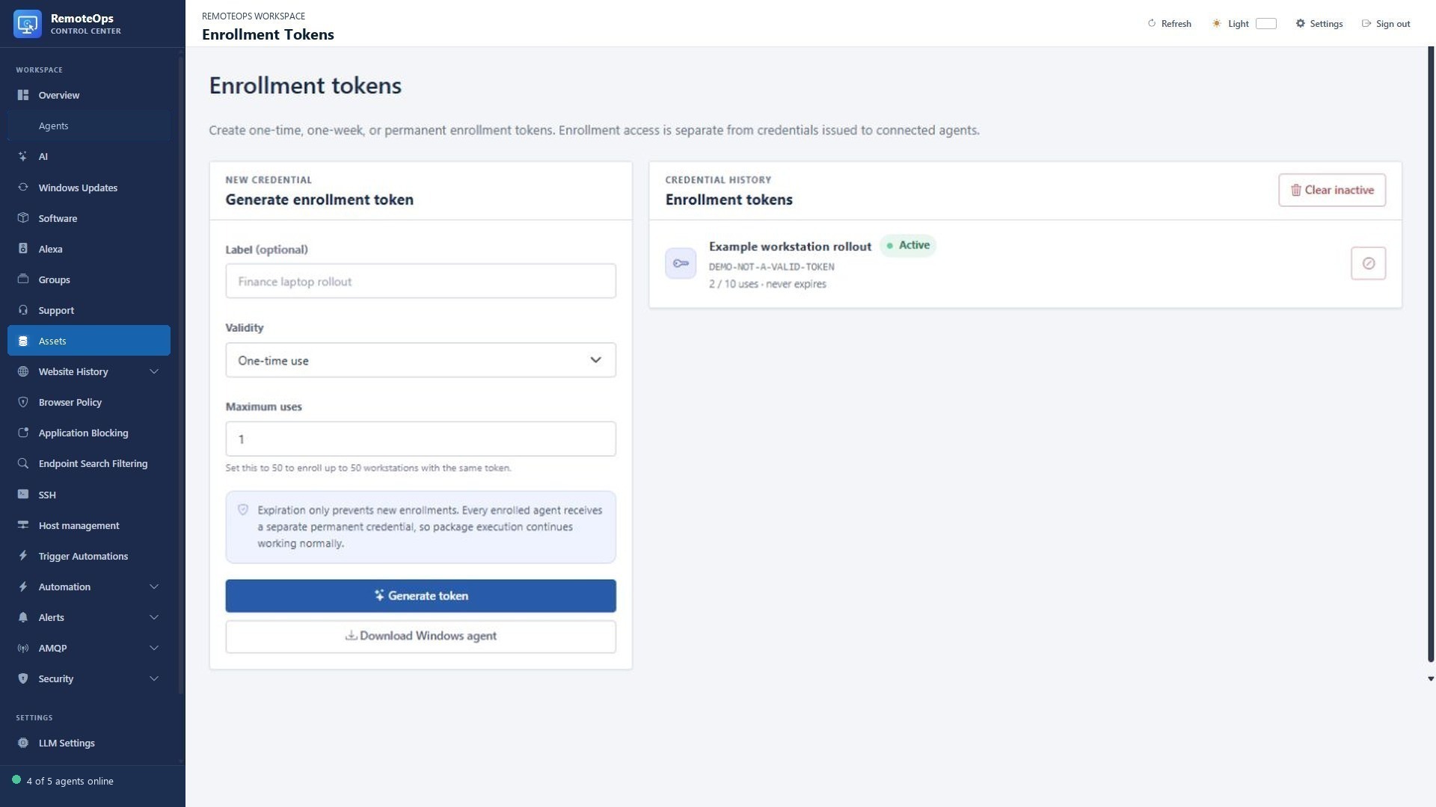Click the Clear inactive button

pos(1332,190)
